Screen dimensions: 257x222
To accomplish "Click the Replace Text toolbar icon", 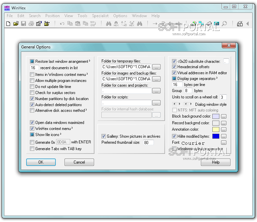I will 124,24.
